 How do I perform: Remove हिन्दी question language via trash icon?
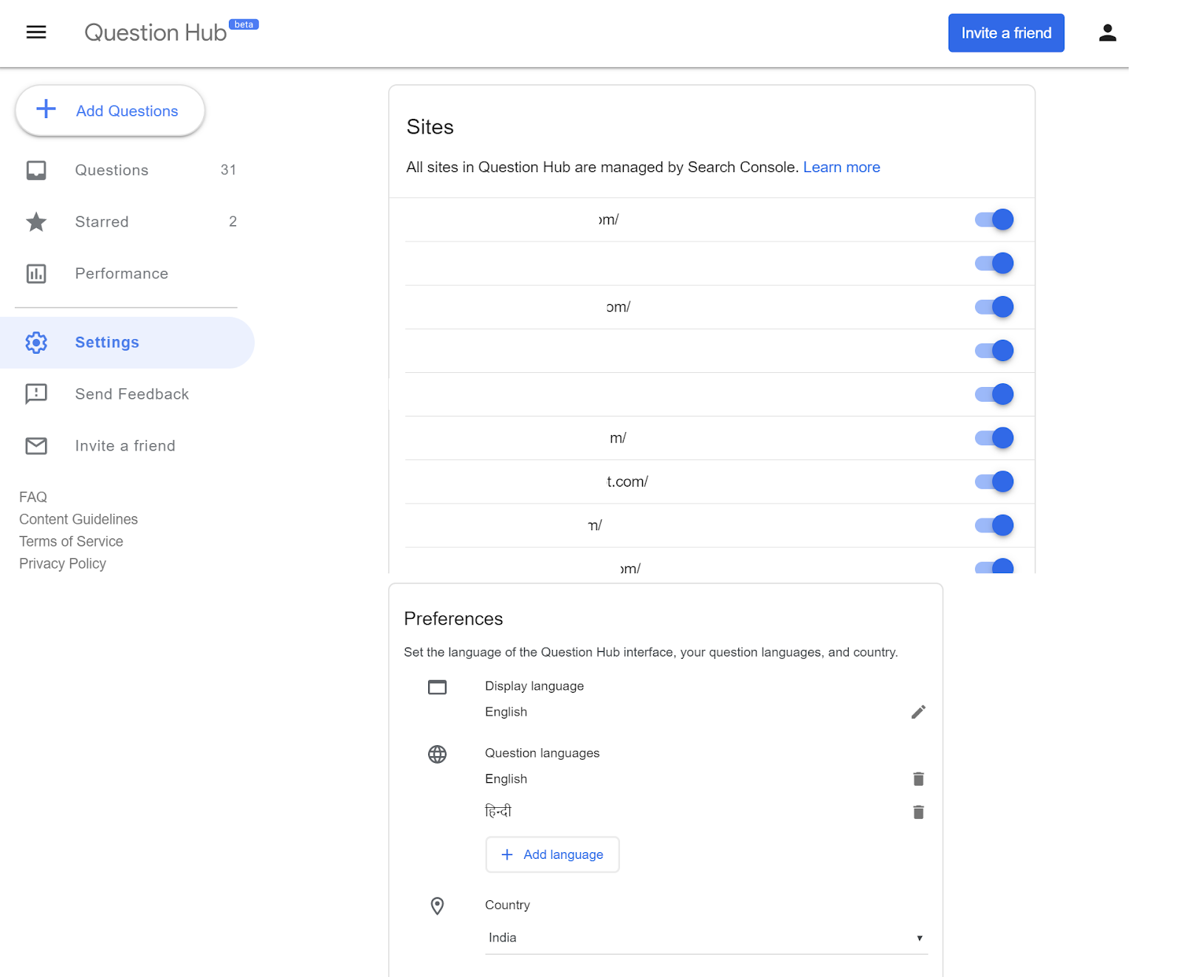pyautogui.click(x=917, y=811)
